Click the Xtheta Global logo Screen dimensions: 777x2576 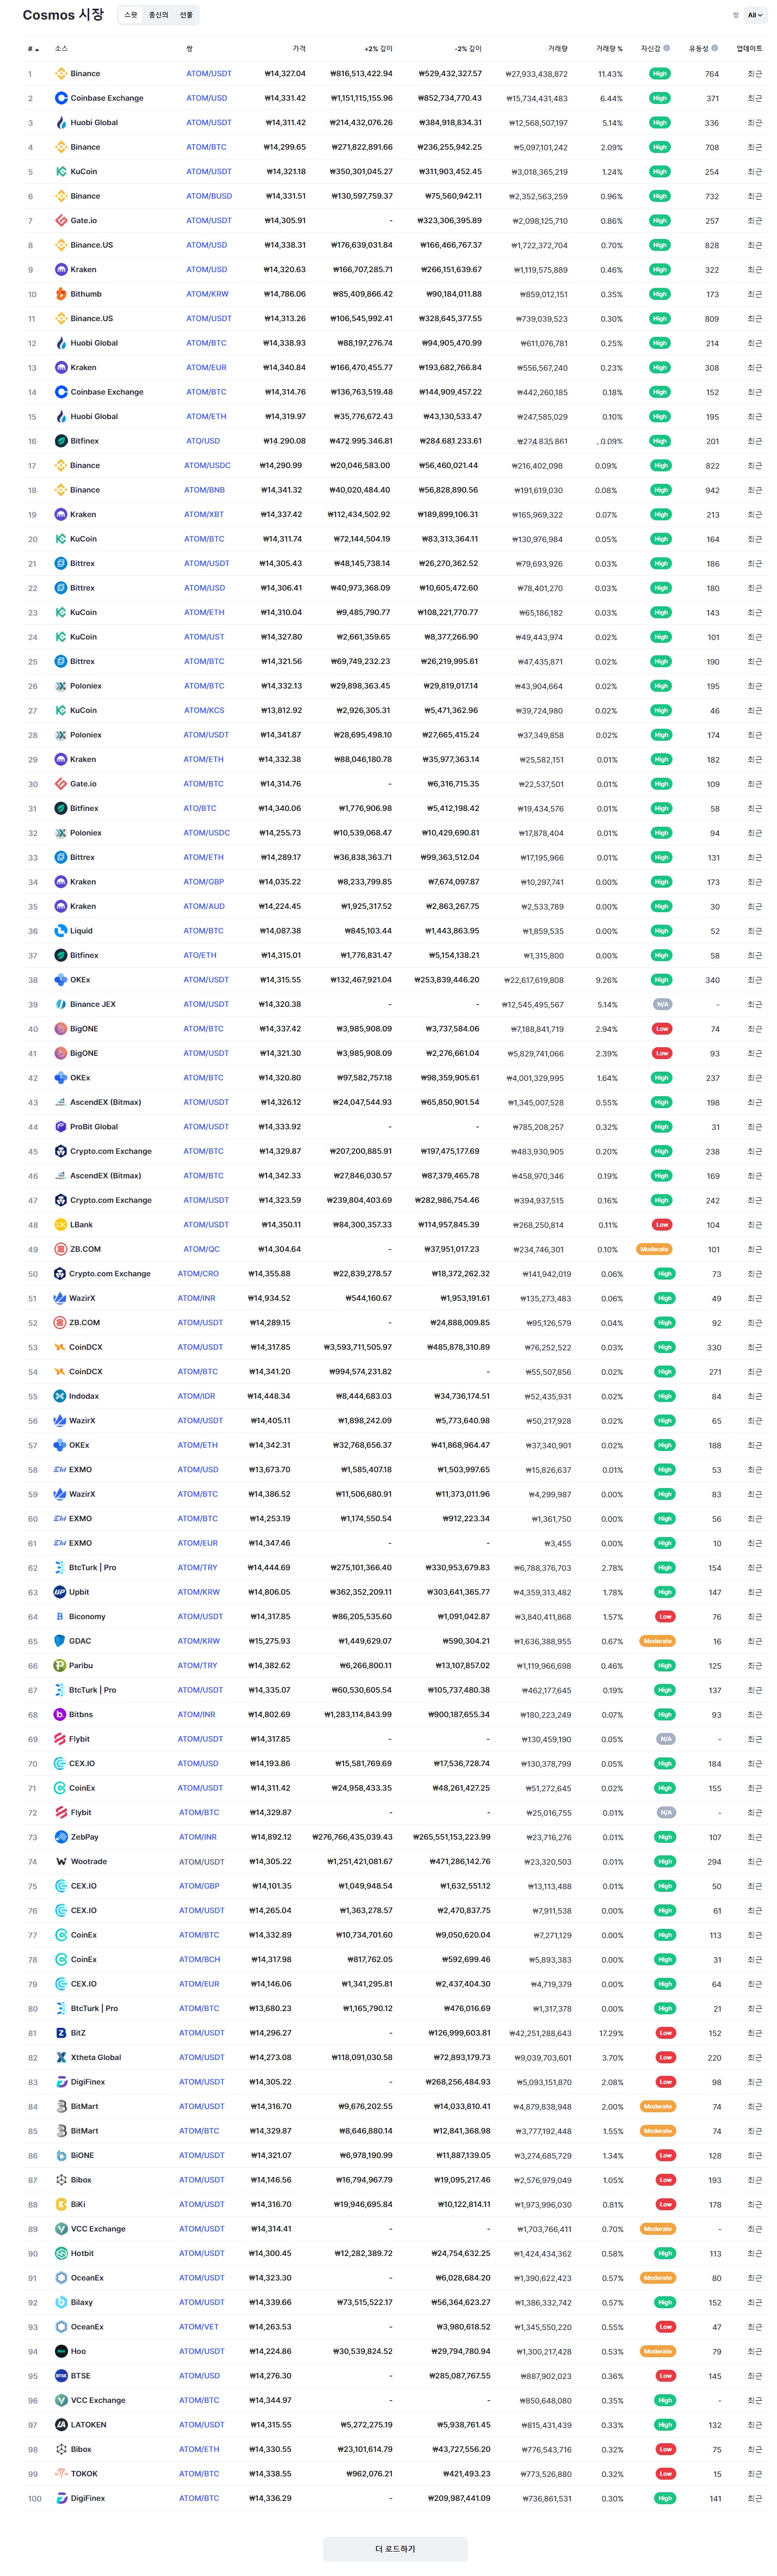[x=61, y=2058]
